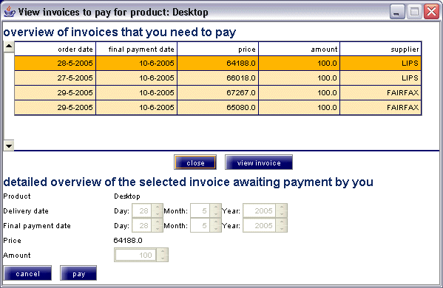Image resolution: width=443 pixels, height=288 pixels.
Task: Click the Delivery date Year field
Action: point(260,210)
